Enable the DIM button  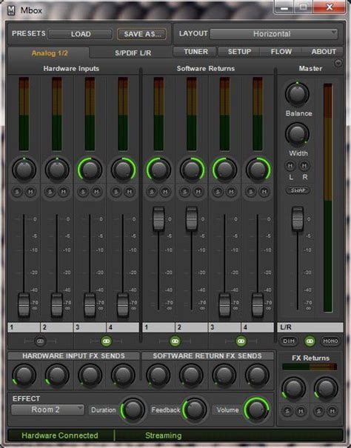pos(289,341)
